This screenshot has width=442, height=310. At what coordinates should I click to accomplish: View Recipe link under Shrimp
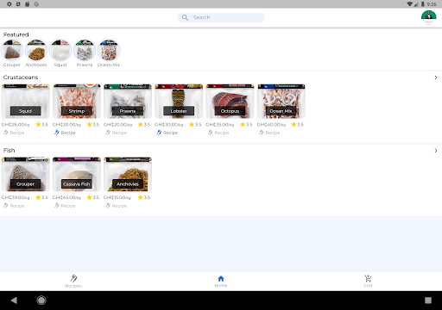65,133
